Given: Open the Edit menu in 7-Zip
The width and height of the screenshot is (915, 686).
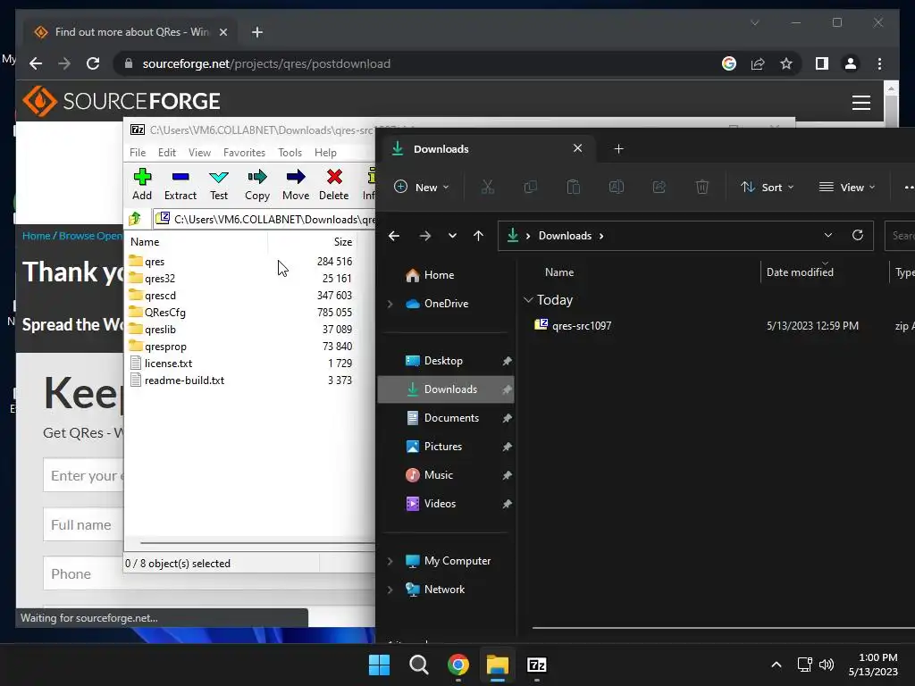Looking at the screenshot, I should pos(167,152).
